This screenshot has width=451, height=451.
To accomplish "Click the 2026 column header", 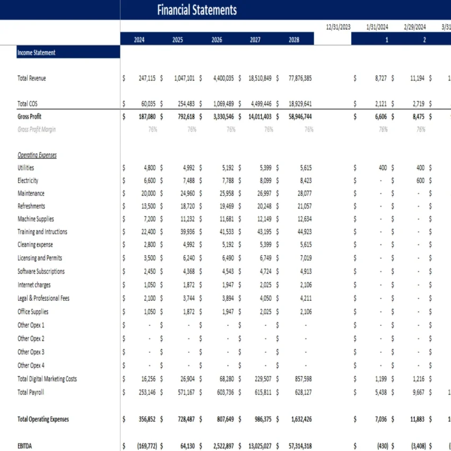I will coord(216,39).
